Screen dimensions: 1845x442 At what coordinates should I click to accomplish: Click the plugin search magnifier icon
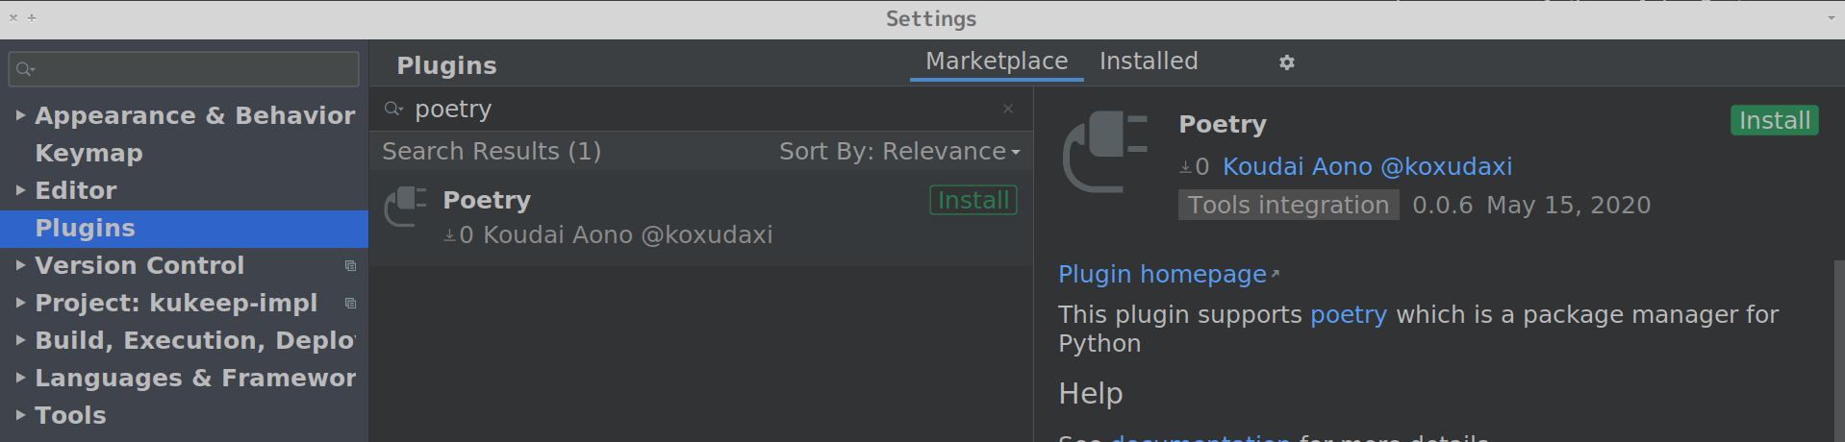(x=393, y=109)
